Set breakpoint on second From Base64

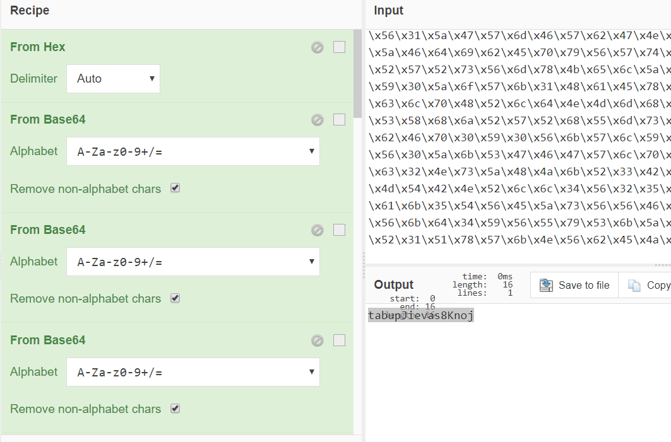(339, 230)
